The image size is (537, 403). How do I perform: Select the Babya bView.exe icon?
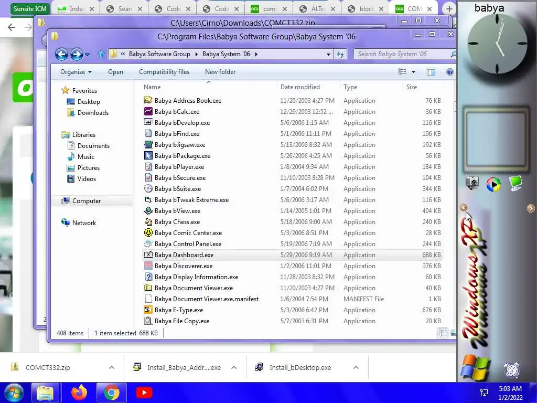point(148,210)
